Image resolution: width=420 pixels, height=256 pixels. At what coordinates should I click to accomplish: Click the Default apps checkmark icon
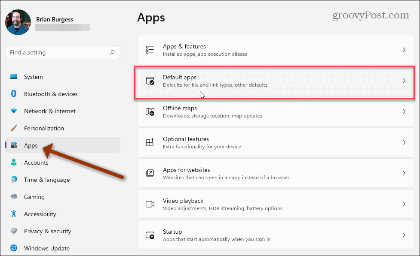[150, 81]
